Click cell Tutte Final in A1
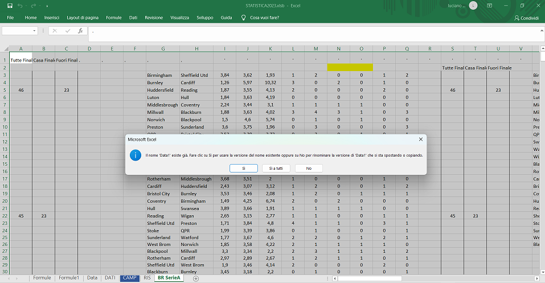The height and width of the screenshot is (283, 545). (21, 58)
